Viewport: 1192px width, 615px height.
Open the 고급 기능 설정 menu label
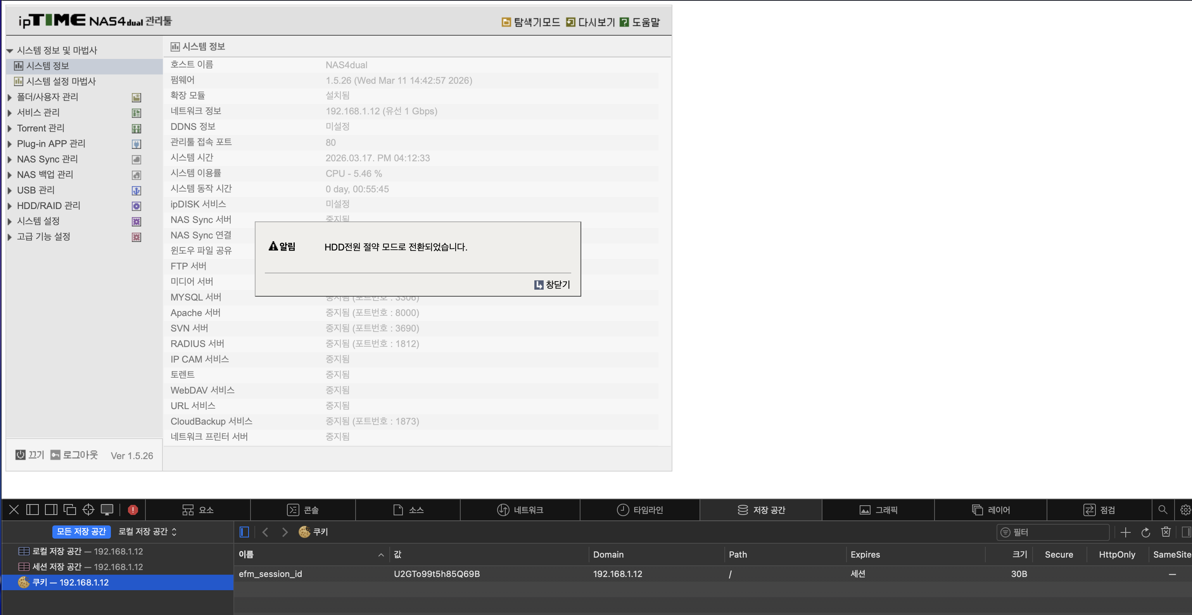click(43, 237)
